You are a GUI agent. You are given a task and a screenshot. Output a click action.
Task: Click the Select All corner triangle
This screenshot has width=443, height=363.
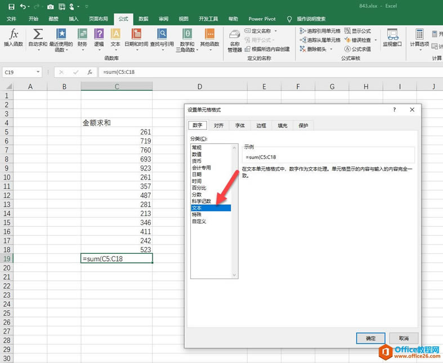click(8, 86)
